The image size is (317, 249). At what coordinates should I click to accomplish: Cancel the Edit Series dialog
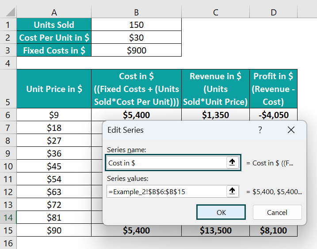[277, 212]
